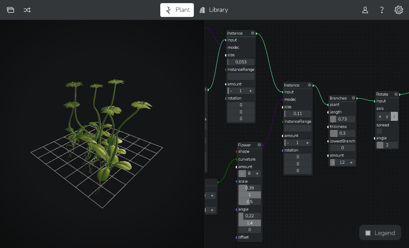Open the settings gear in top bar
Viewport: 409px width, 248px height.
click(399, 10)
